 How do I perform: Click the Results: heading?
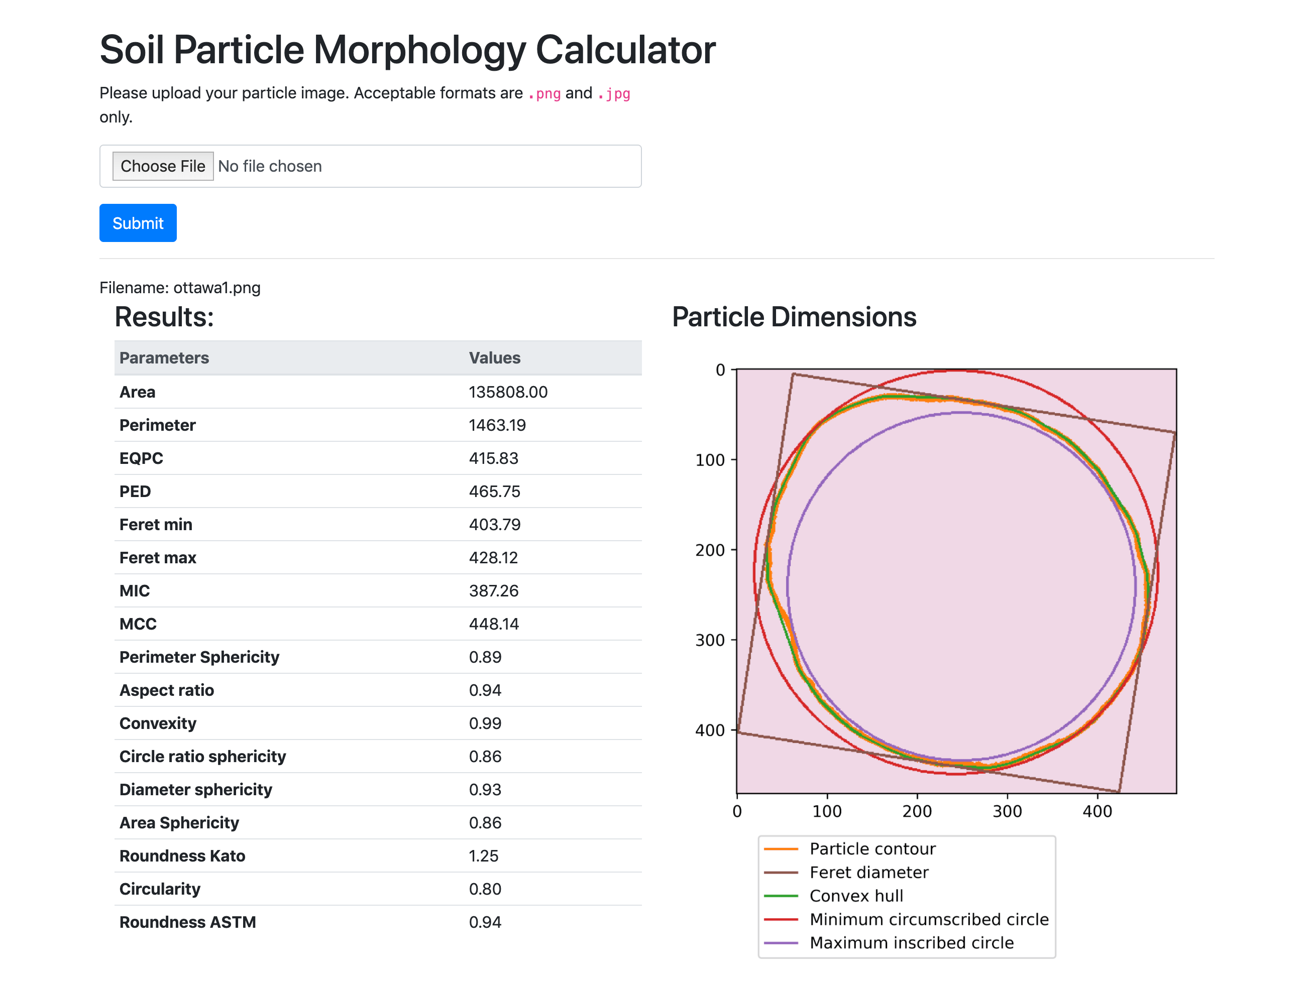[x=164, y=316]
